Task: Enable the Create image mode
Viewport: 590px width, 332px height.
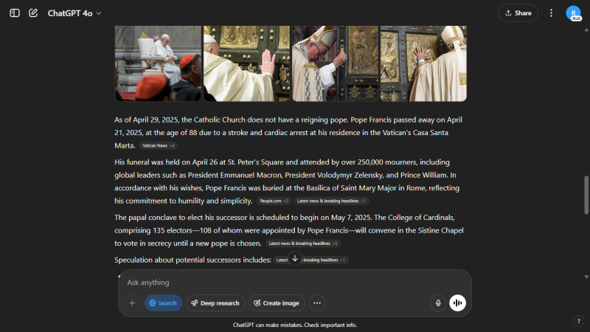Action: (x=277, y=303)
